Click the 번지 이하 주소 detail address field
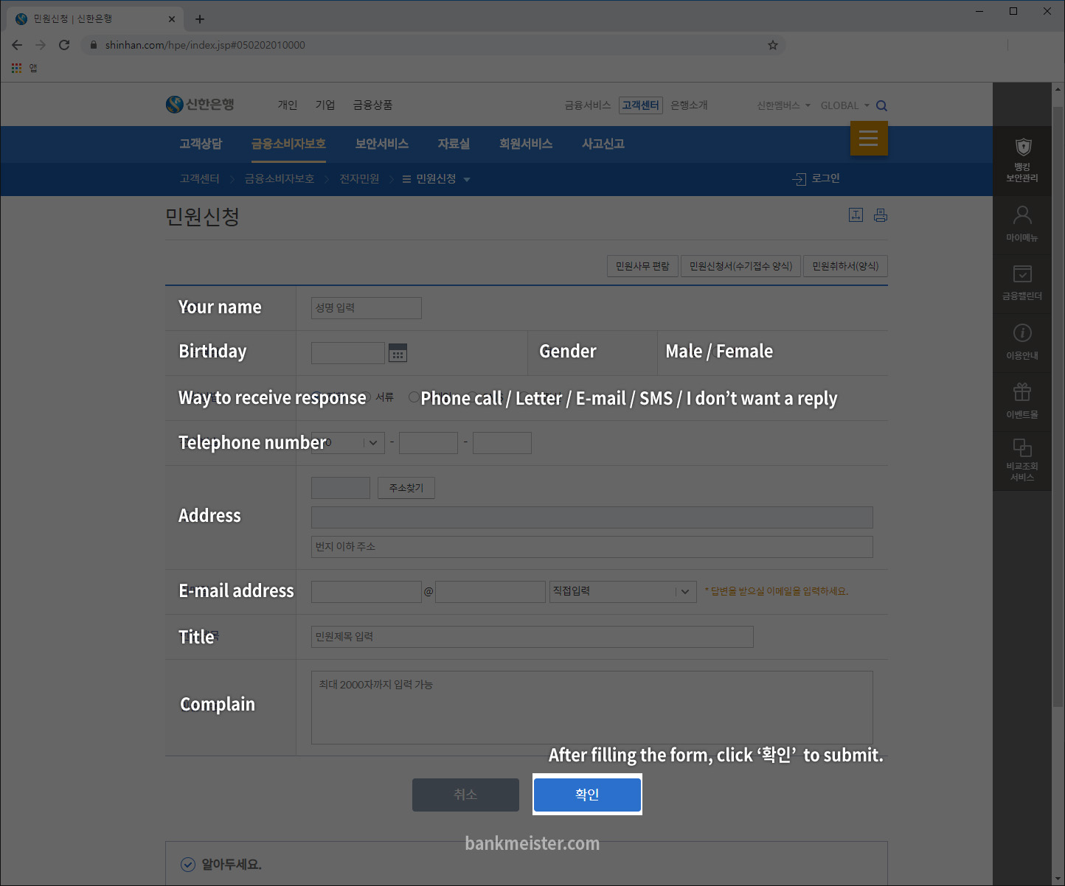Image resolution: width=1065 pixels, height=886 pixels. click(x=592, y=547)
